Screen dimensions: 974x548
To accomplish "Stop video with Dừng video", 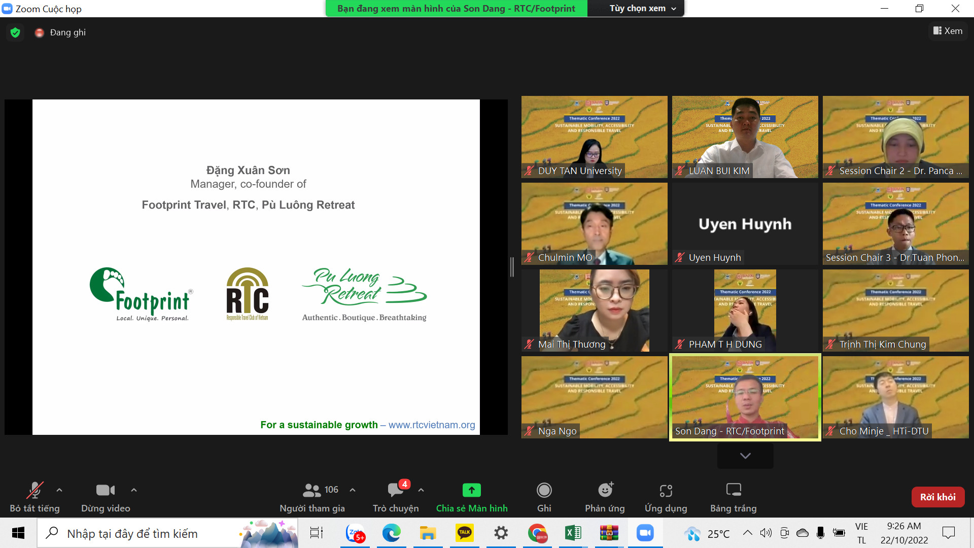I will click(x=106, y=490).
